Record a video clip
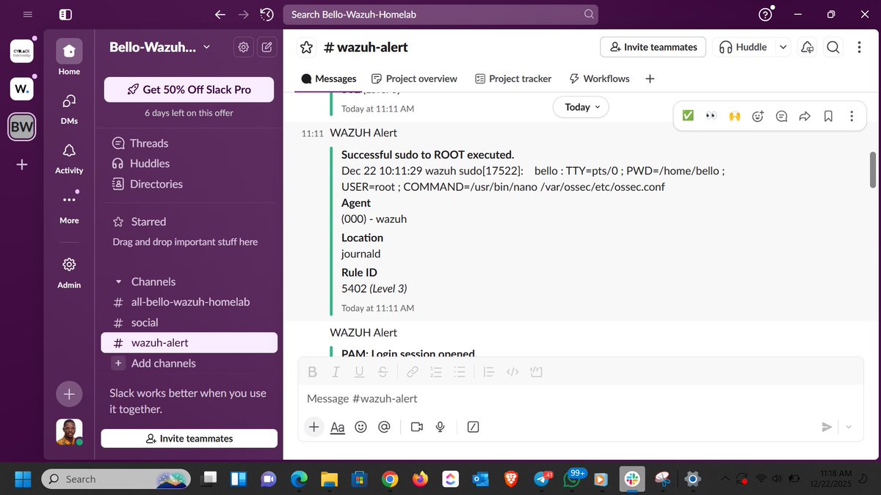Screen dimensions: 881x495 coord(417,427)
